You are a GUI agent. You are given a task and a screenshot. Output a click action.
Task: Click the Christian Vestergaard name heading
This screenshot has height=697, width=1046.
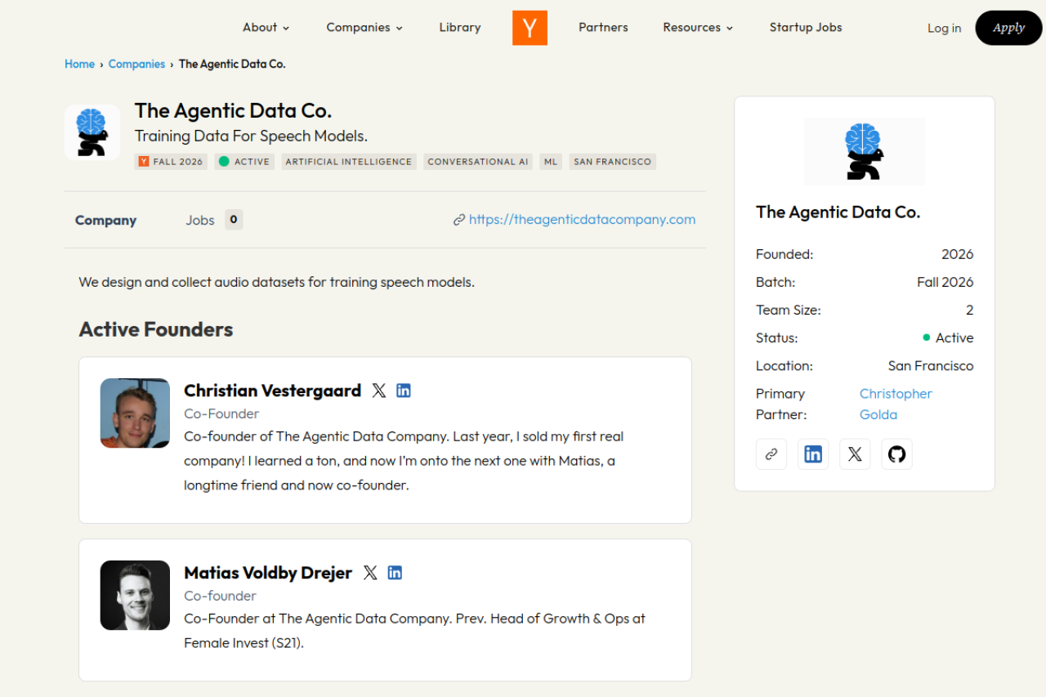click(272, 391)
